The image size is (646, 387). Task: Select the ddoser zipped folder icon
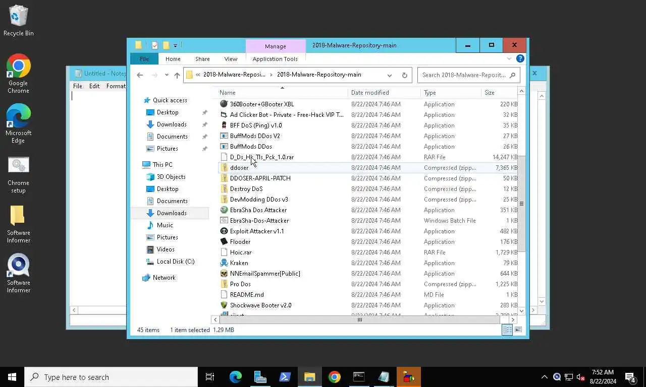pos(224,167)
